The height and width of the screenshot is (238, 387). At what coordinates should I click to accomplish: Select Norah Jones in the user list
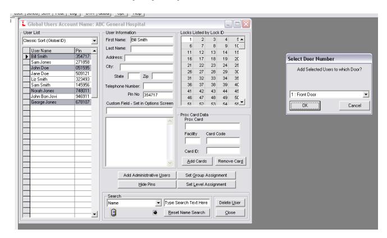pos(52,91)
